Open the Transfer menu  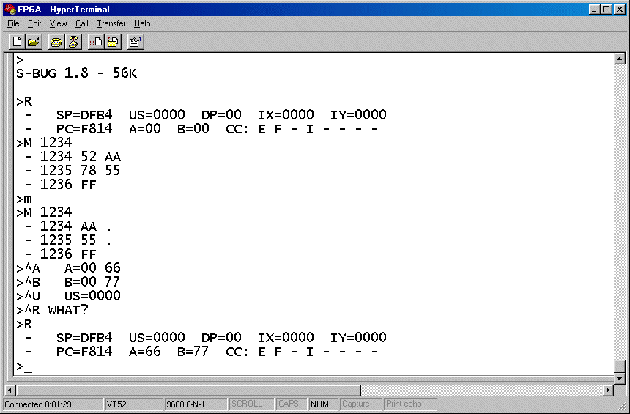[x=111, y=23]
